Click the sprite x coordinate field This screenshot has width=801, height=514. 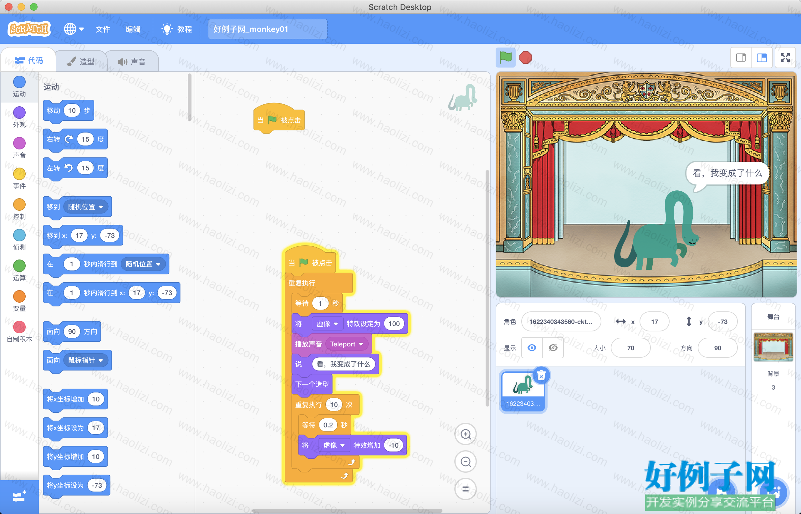654,322
